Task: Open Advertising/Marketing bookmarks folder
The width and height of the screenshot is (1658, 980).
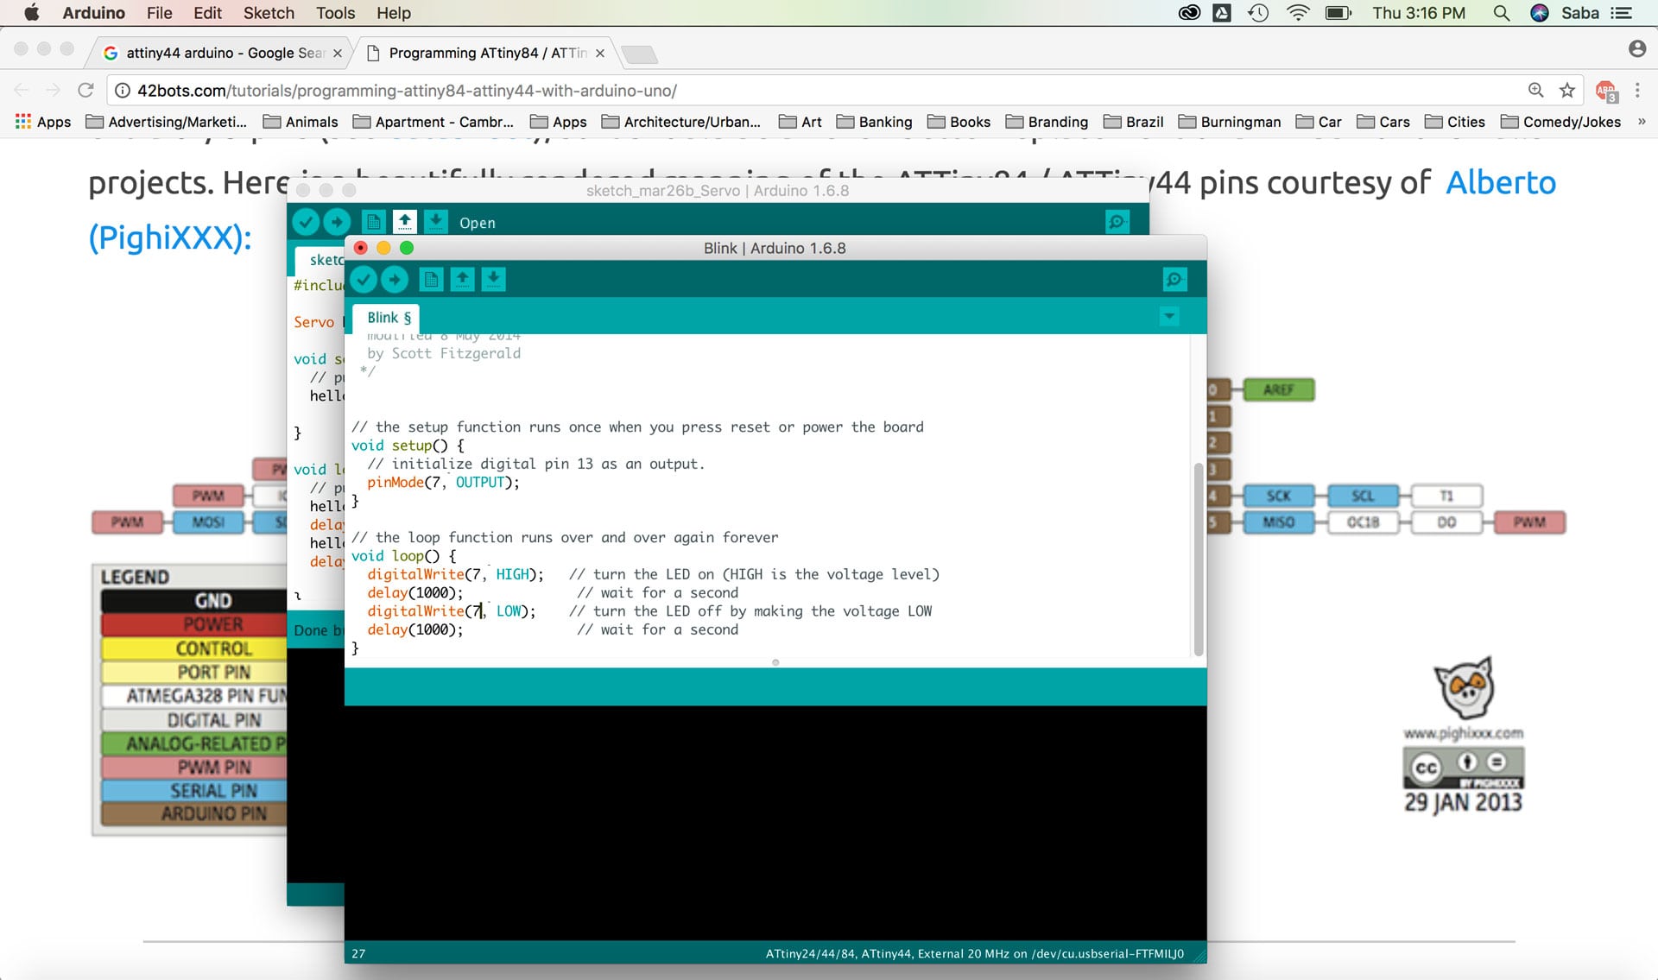Action: [167, 122]
